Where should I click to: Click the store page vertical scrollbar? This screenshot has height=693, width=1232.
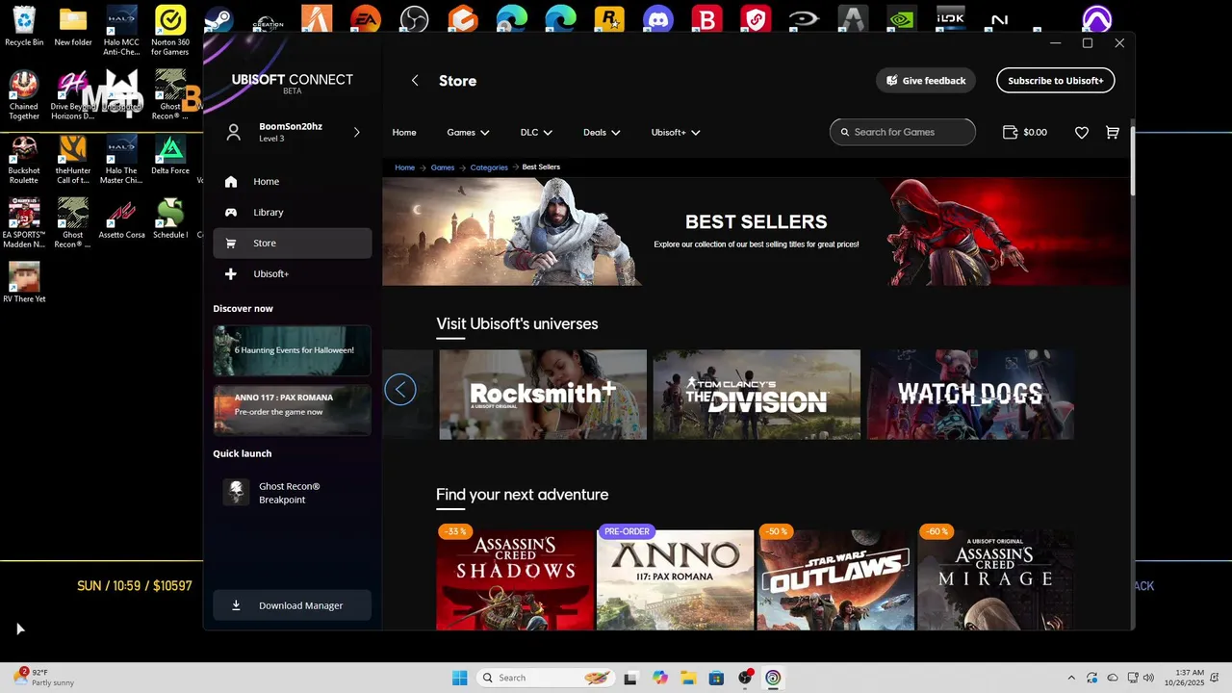click(1132, 161)
